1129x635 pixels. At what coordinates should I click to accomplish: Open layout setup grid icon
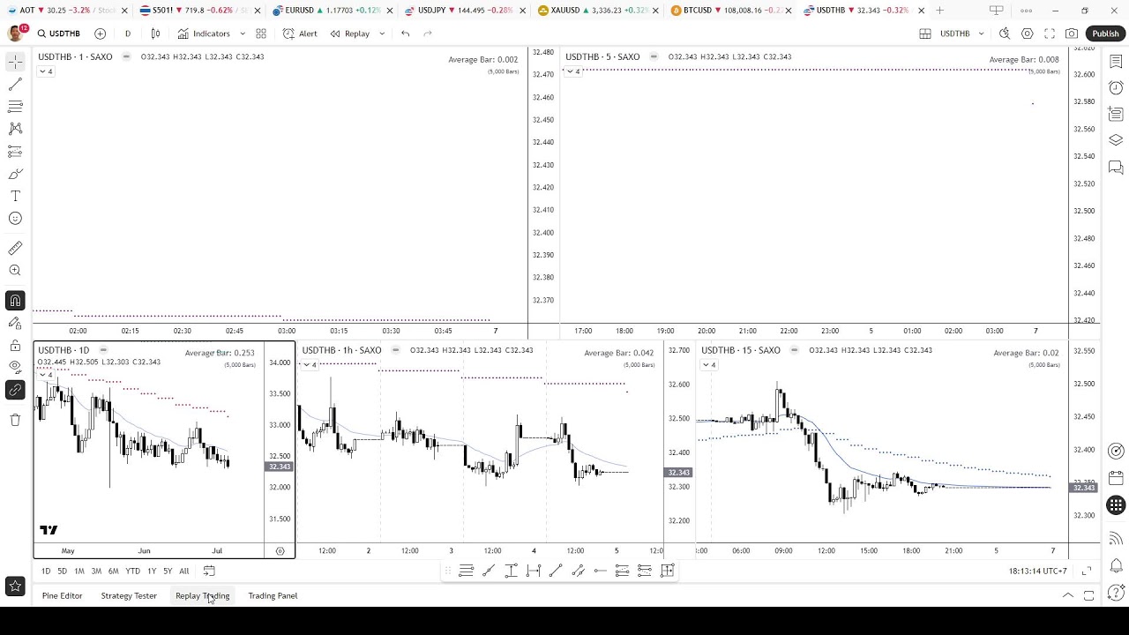click(x=925, y=34)
